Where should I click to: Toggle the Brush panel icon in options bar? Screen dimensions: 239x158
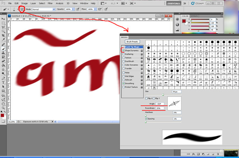(x=22, y=9)
